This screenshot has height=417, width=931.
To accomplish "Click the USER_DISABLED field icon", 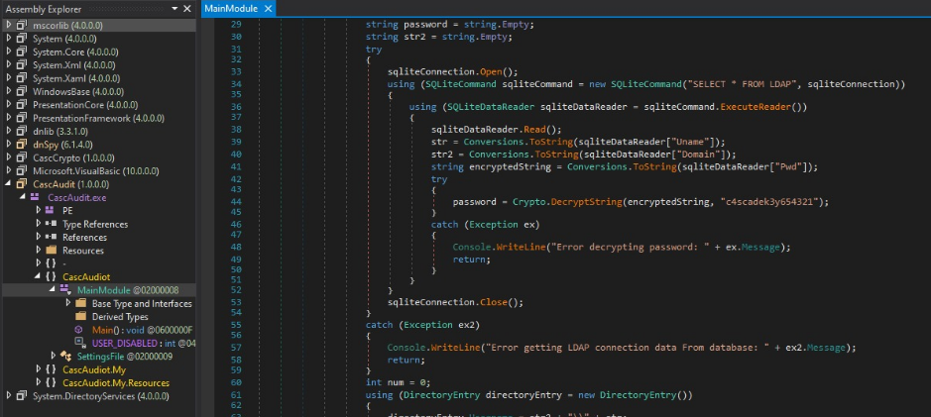I will (x=79, y=343).
